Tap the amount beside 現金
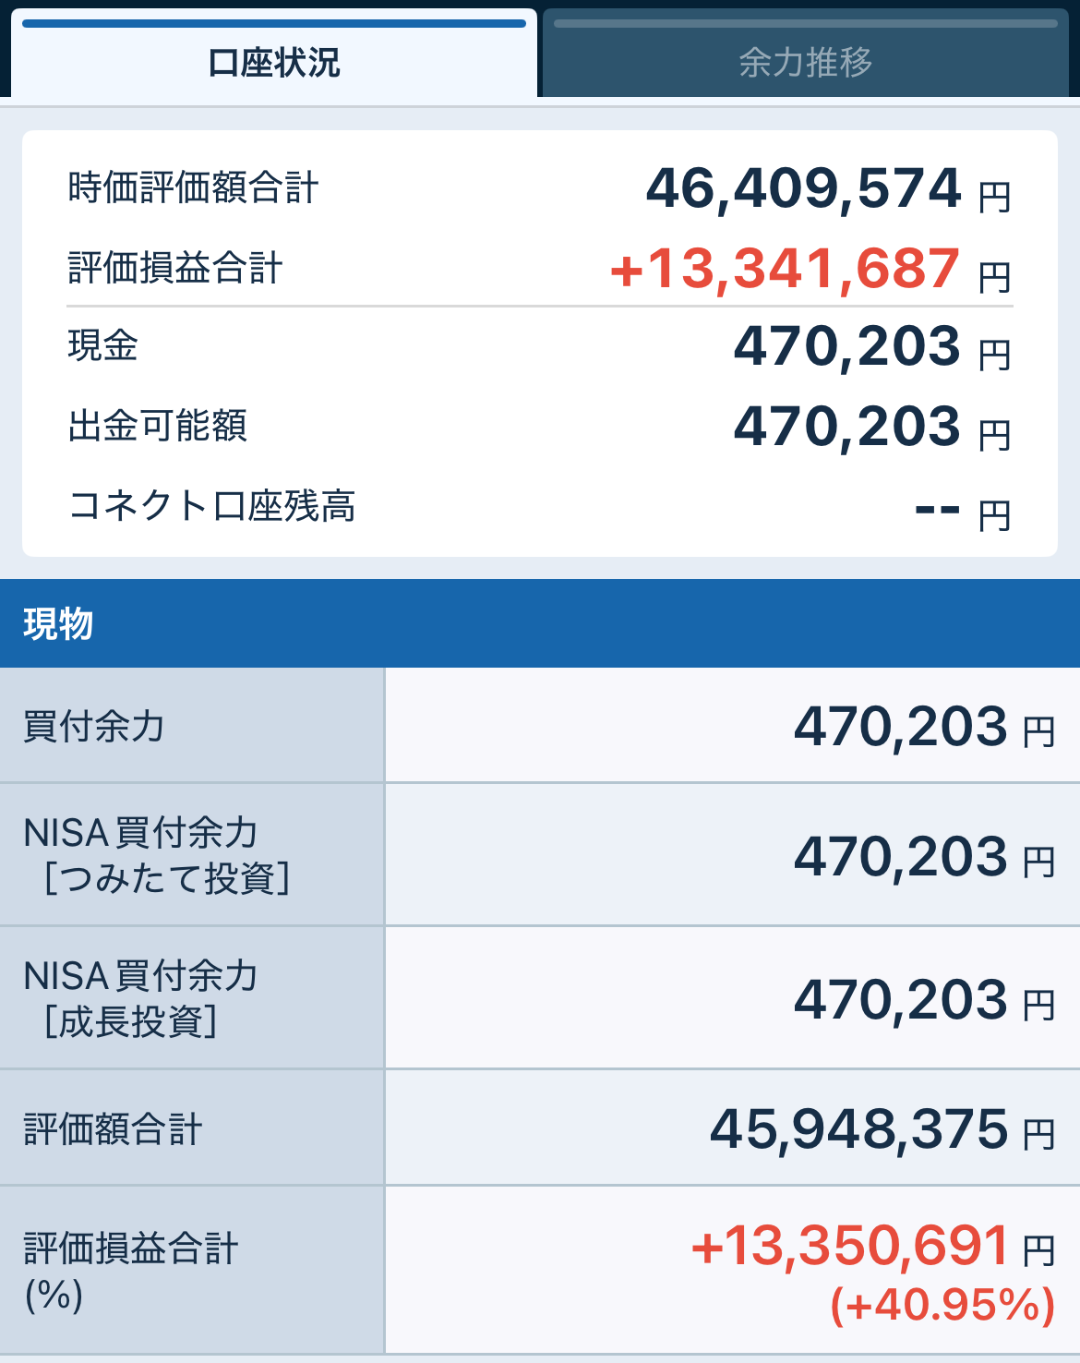This screenshot has height=1363, width=1080. pyautogui.click(x=871, y=347)
